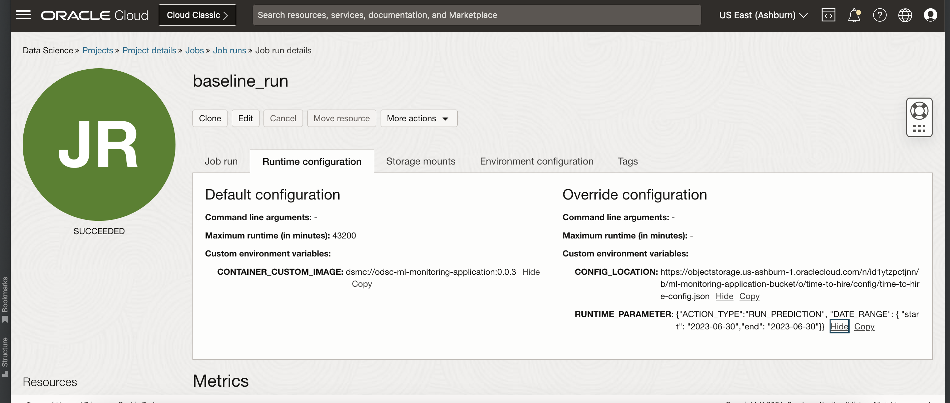Open the user profile avatar menu

point(931,15)
